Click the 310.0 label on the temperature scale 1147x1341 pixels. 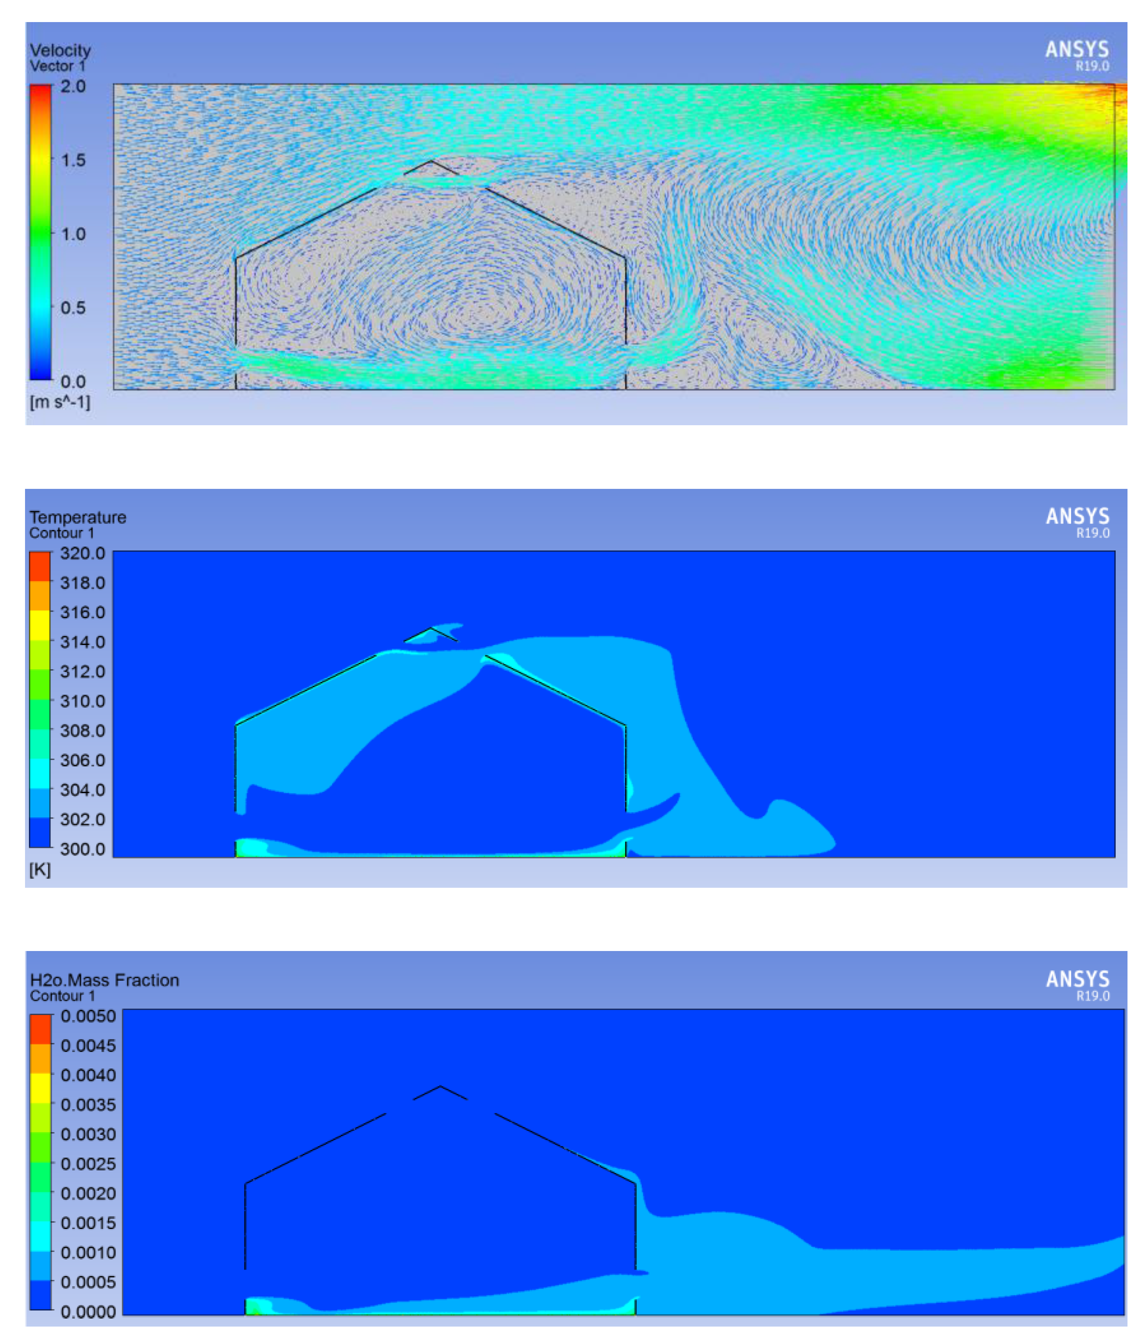[x=82, y=701]
